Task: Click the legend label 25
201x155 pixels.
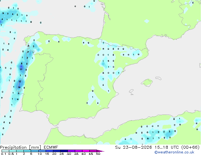Action: 62,154
